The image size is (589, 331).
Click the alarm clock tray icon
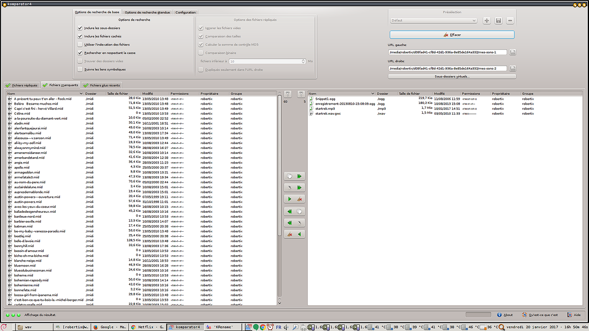pos(270,327)
